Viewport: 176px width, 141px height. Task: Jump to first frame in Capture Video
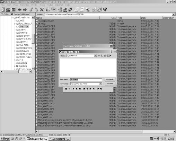click(x=84, y=89)
